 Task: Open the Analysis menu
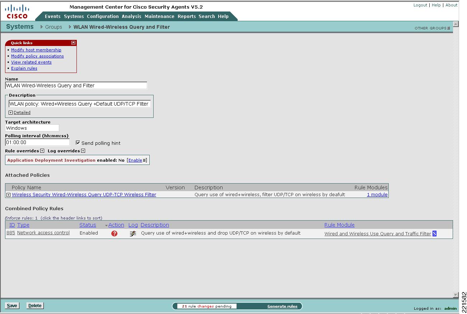(x=131, y=16)
